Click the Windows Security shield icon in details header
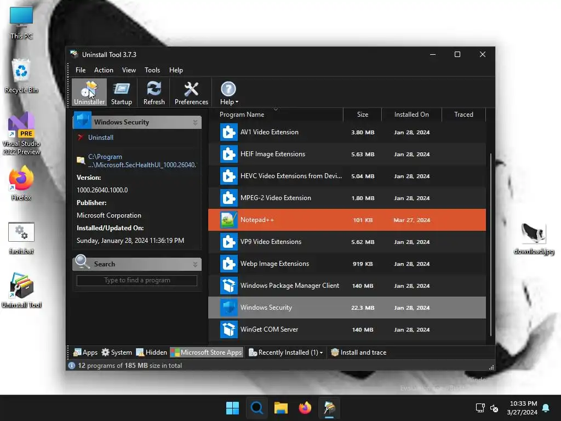Image resolution: width=561 pixels, height=421 pixels. (x=82, y=120)
